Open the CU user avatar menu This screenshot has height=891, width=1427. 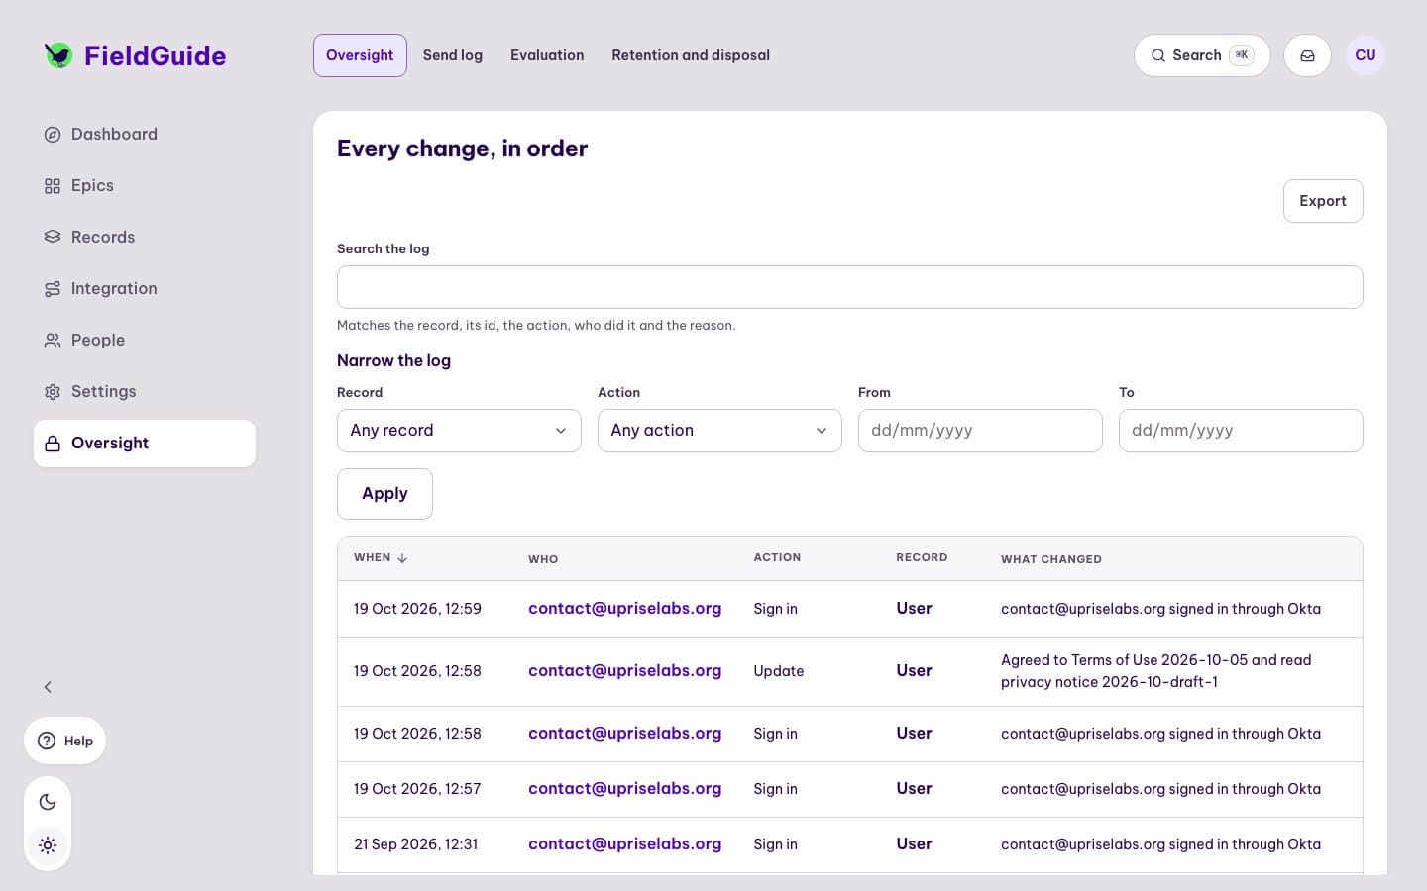pyautogui.click(x=1366, y=55)
